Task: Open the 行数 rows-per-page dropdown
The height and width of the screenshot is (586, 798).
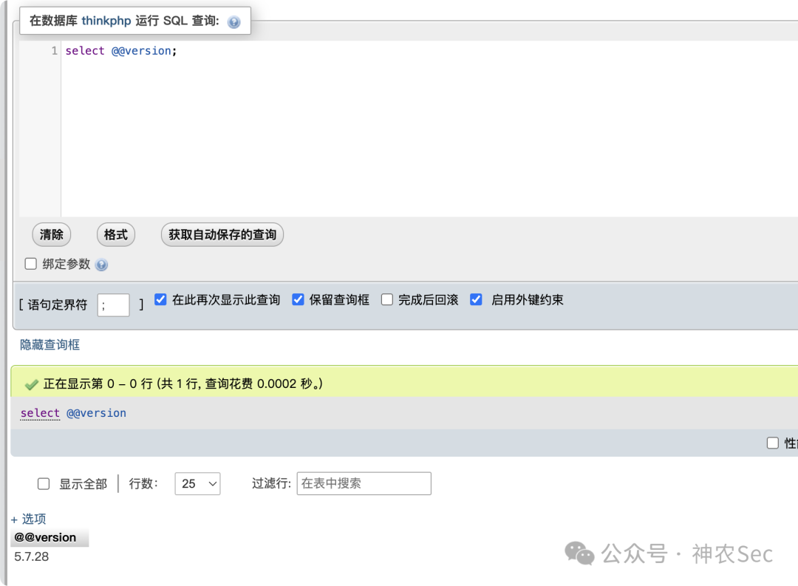Action: (x=197, y=484)
